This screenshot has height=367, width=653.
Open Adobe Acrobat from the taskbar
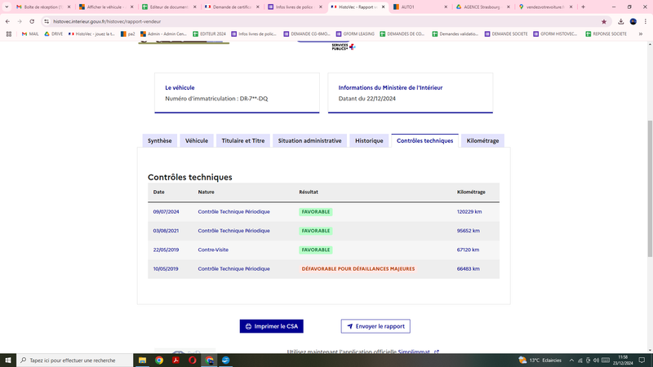[x=175, y=360]
